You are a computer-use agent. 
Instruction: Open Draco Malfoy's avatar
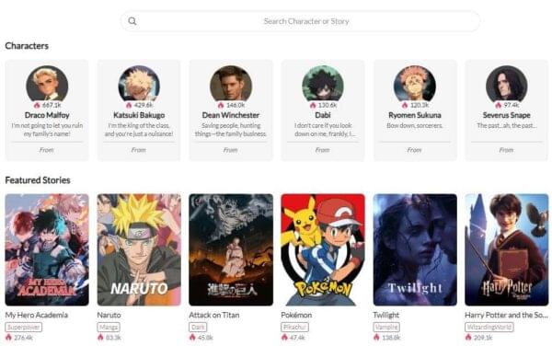(x=47, y=86)
